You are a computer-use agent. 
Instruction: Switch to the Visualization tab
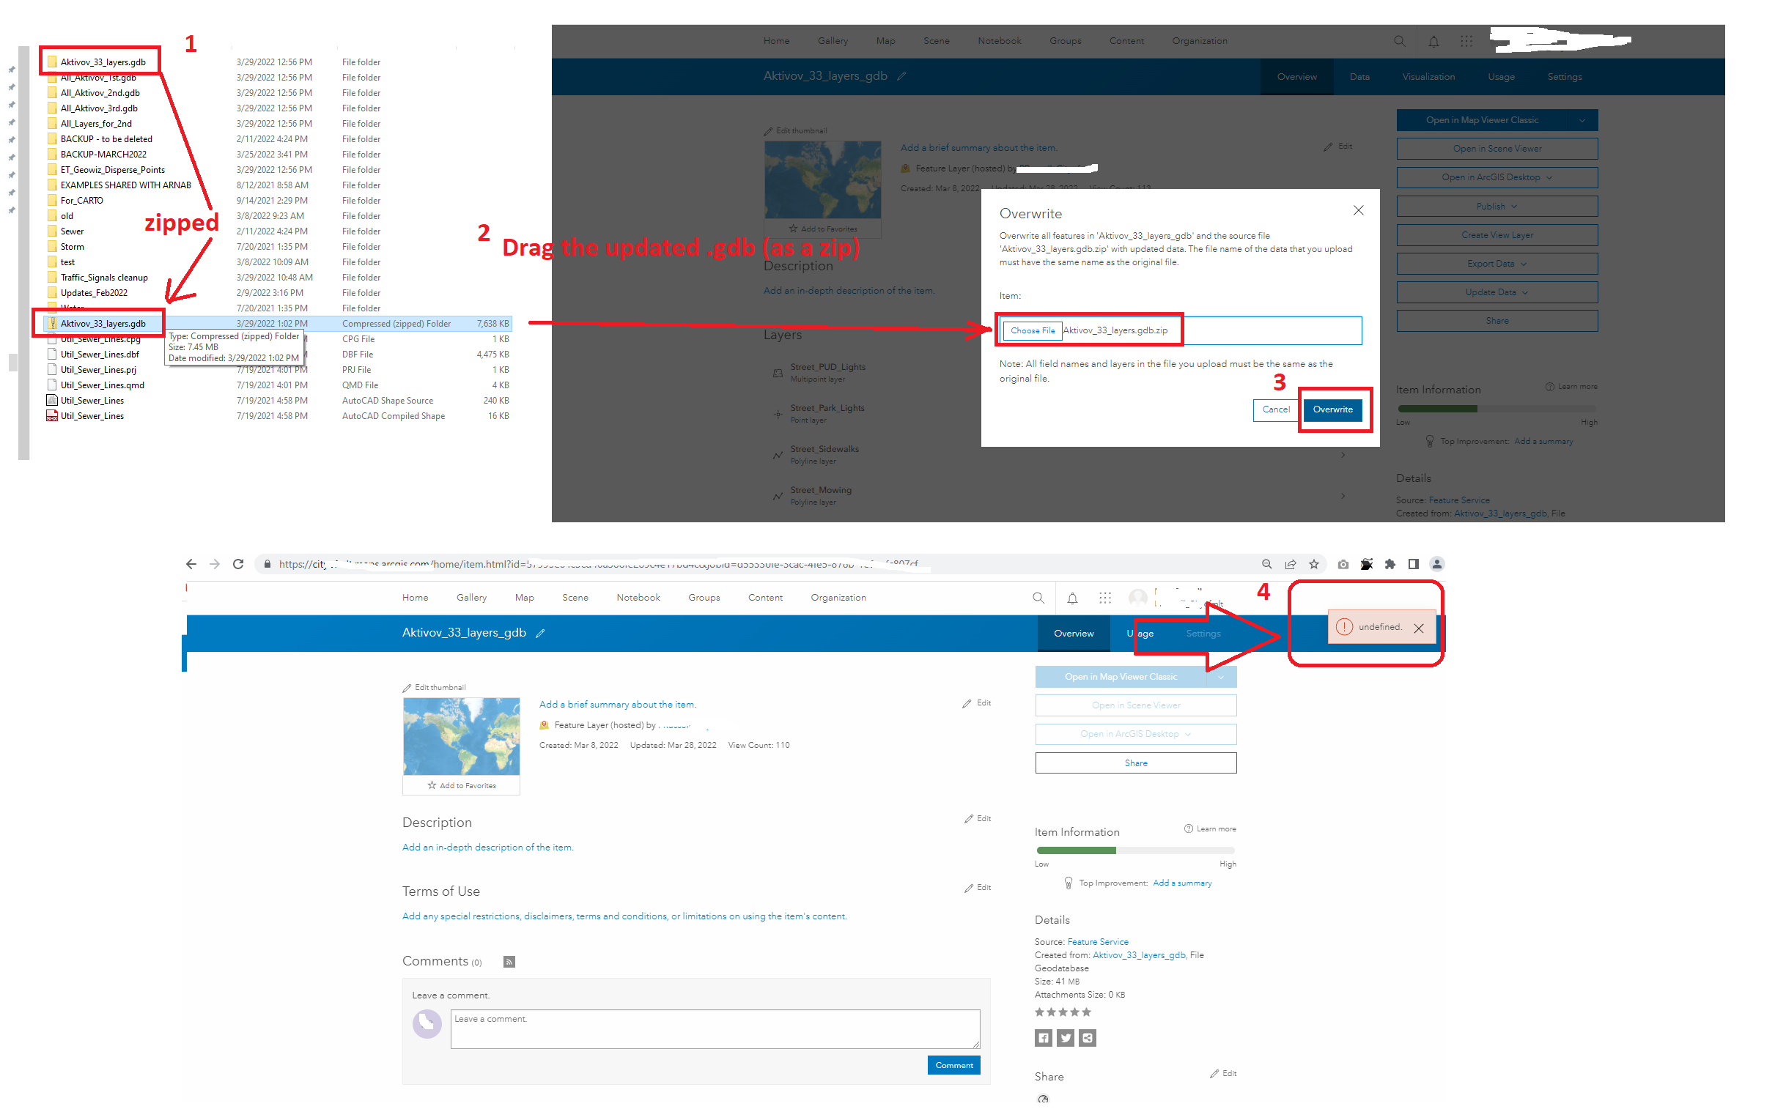[1428, 77]
